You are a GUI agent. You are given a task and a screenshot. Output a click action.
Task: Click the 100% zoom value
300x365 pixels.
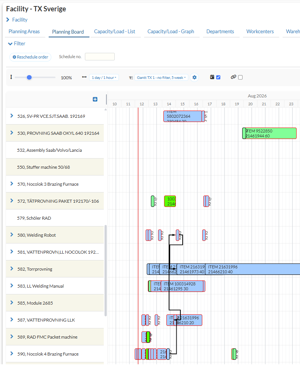[x=66, y=78]
